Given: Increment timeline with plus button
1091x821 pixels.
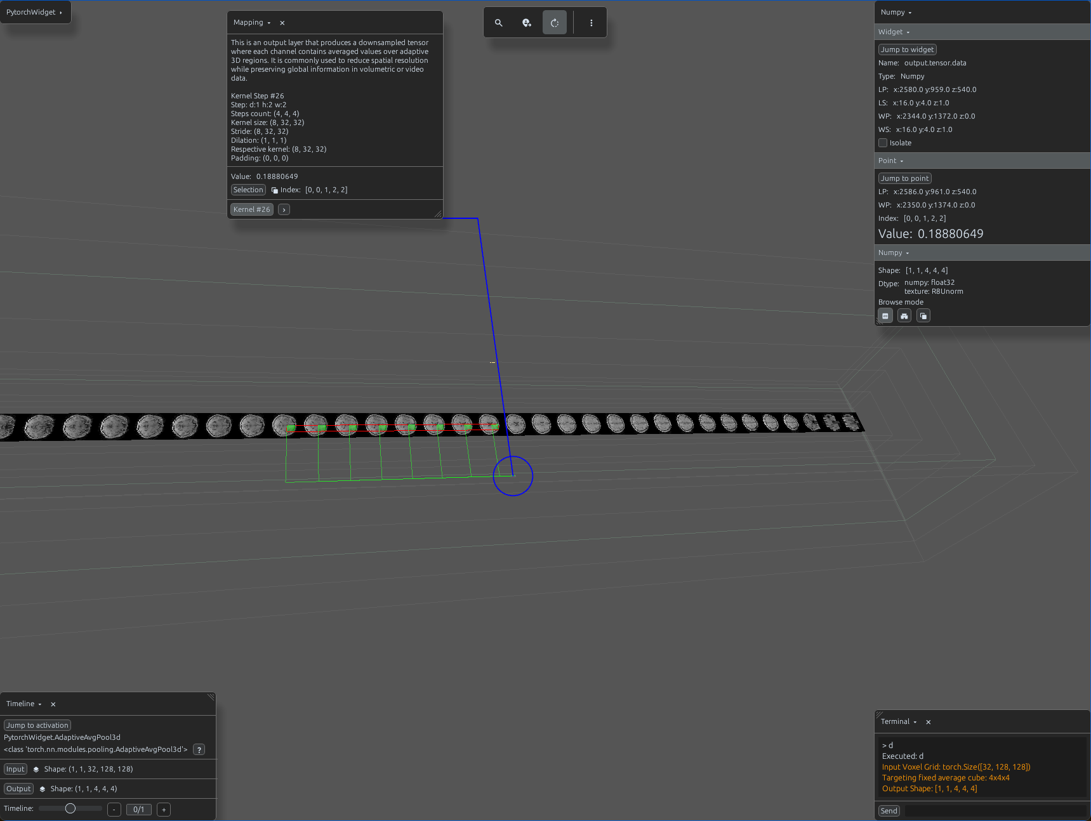Looking at the screenshot, I should pos(164,810).
